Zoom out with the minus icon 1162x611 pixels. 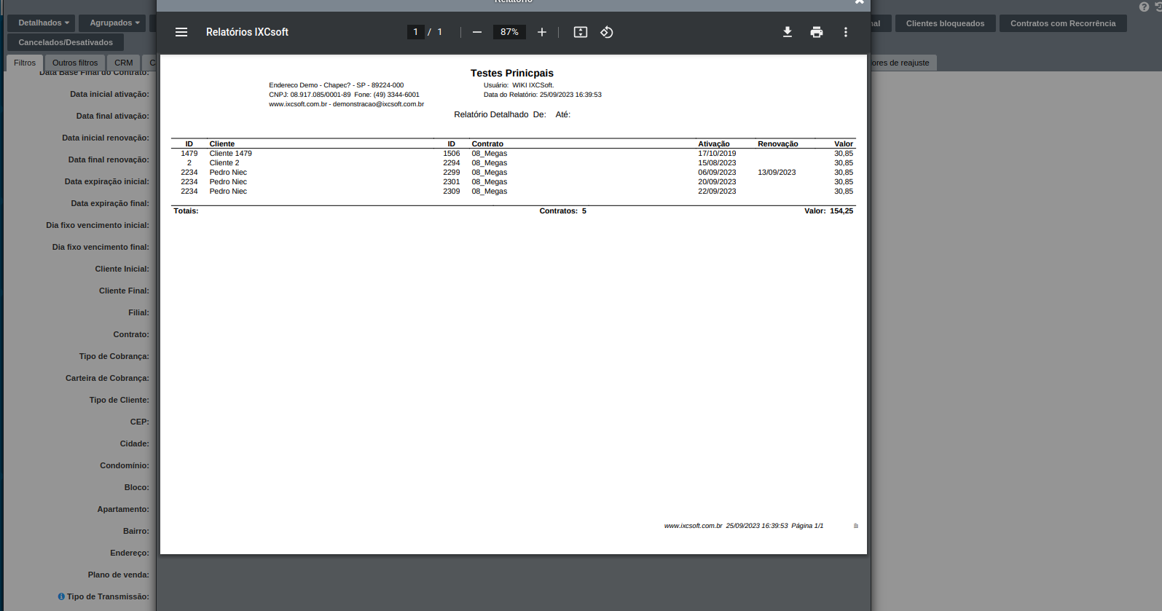477,32
